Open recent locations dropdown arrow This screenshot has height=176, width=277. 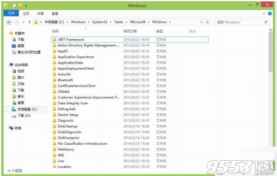pos(24,22)
